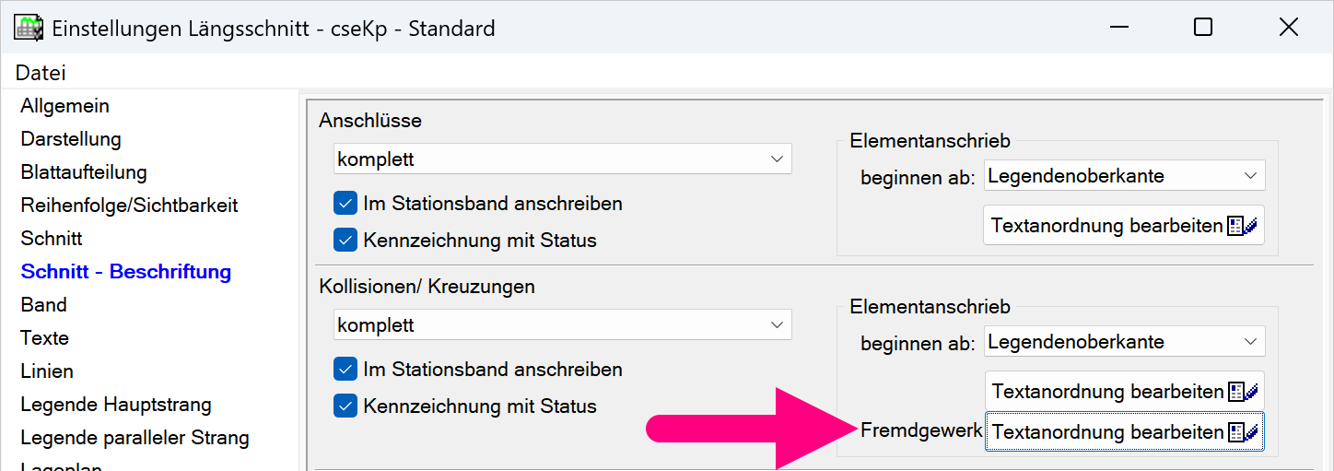Open the Kollisionen/Kreuzungen 'komplett' dropdown
Screen dimensions: 1334x471
[562, 325]
